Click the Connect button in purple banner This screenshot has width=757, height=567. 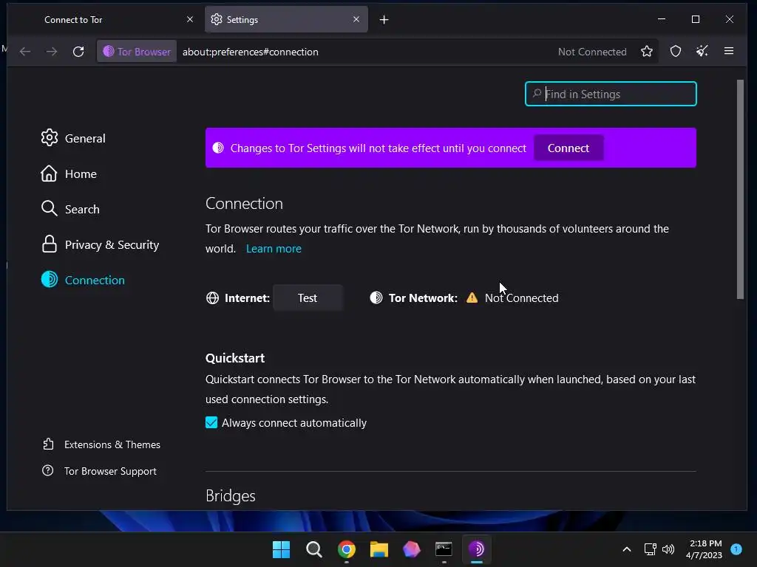[x=568, y=148]
